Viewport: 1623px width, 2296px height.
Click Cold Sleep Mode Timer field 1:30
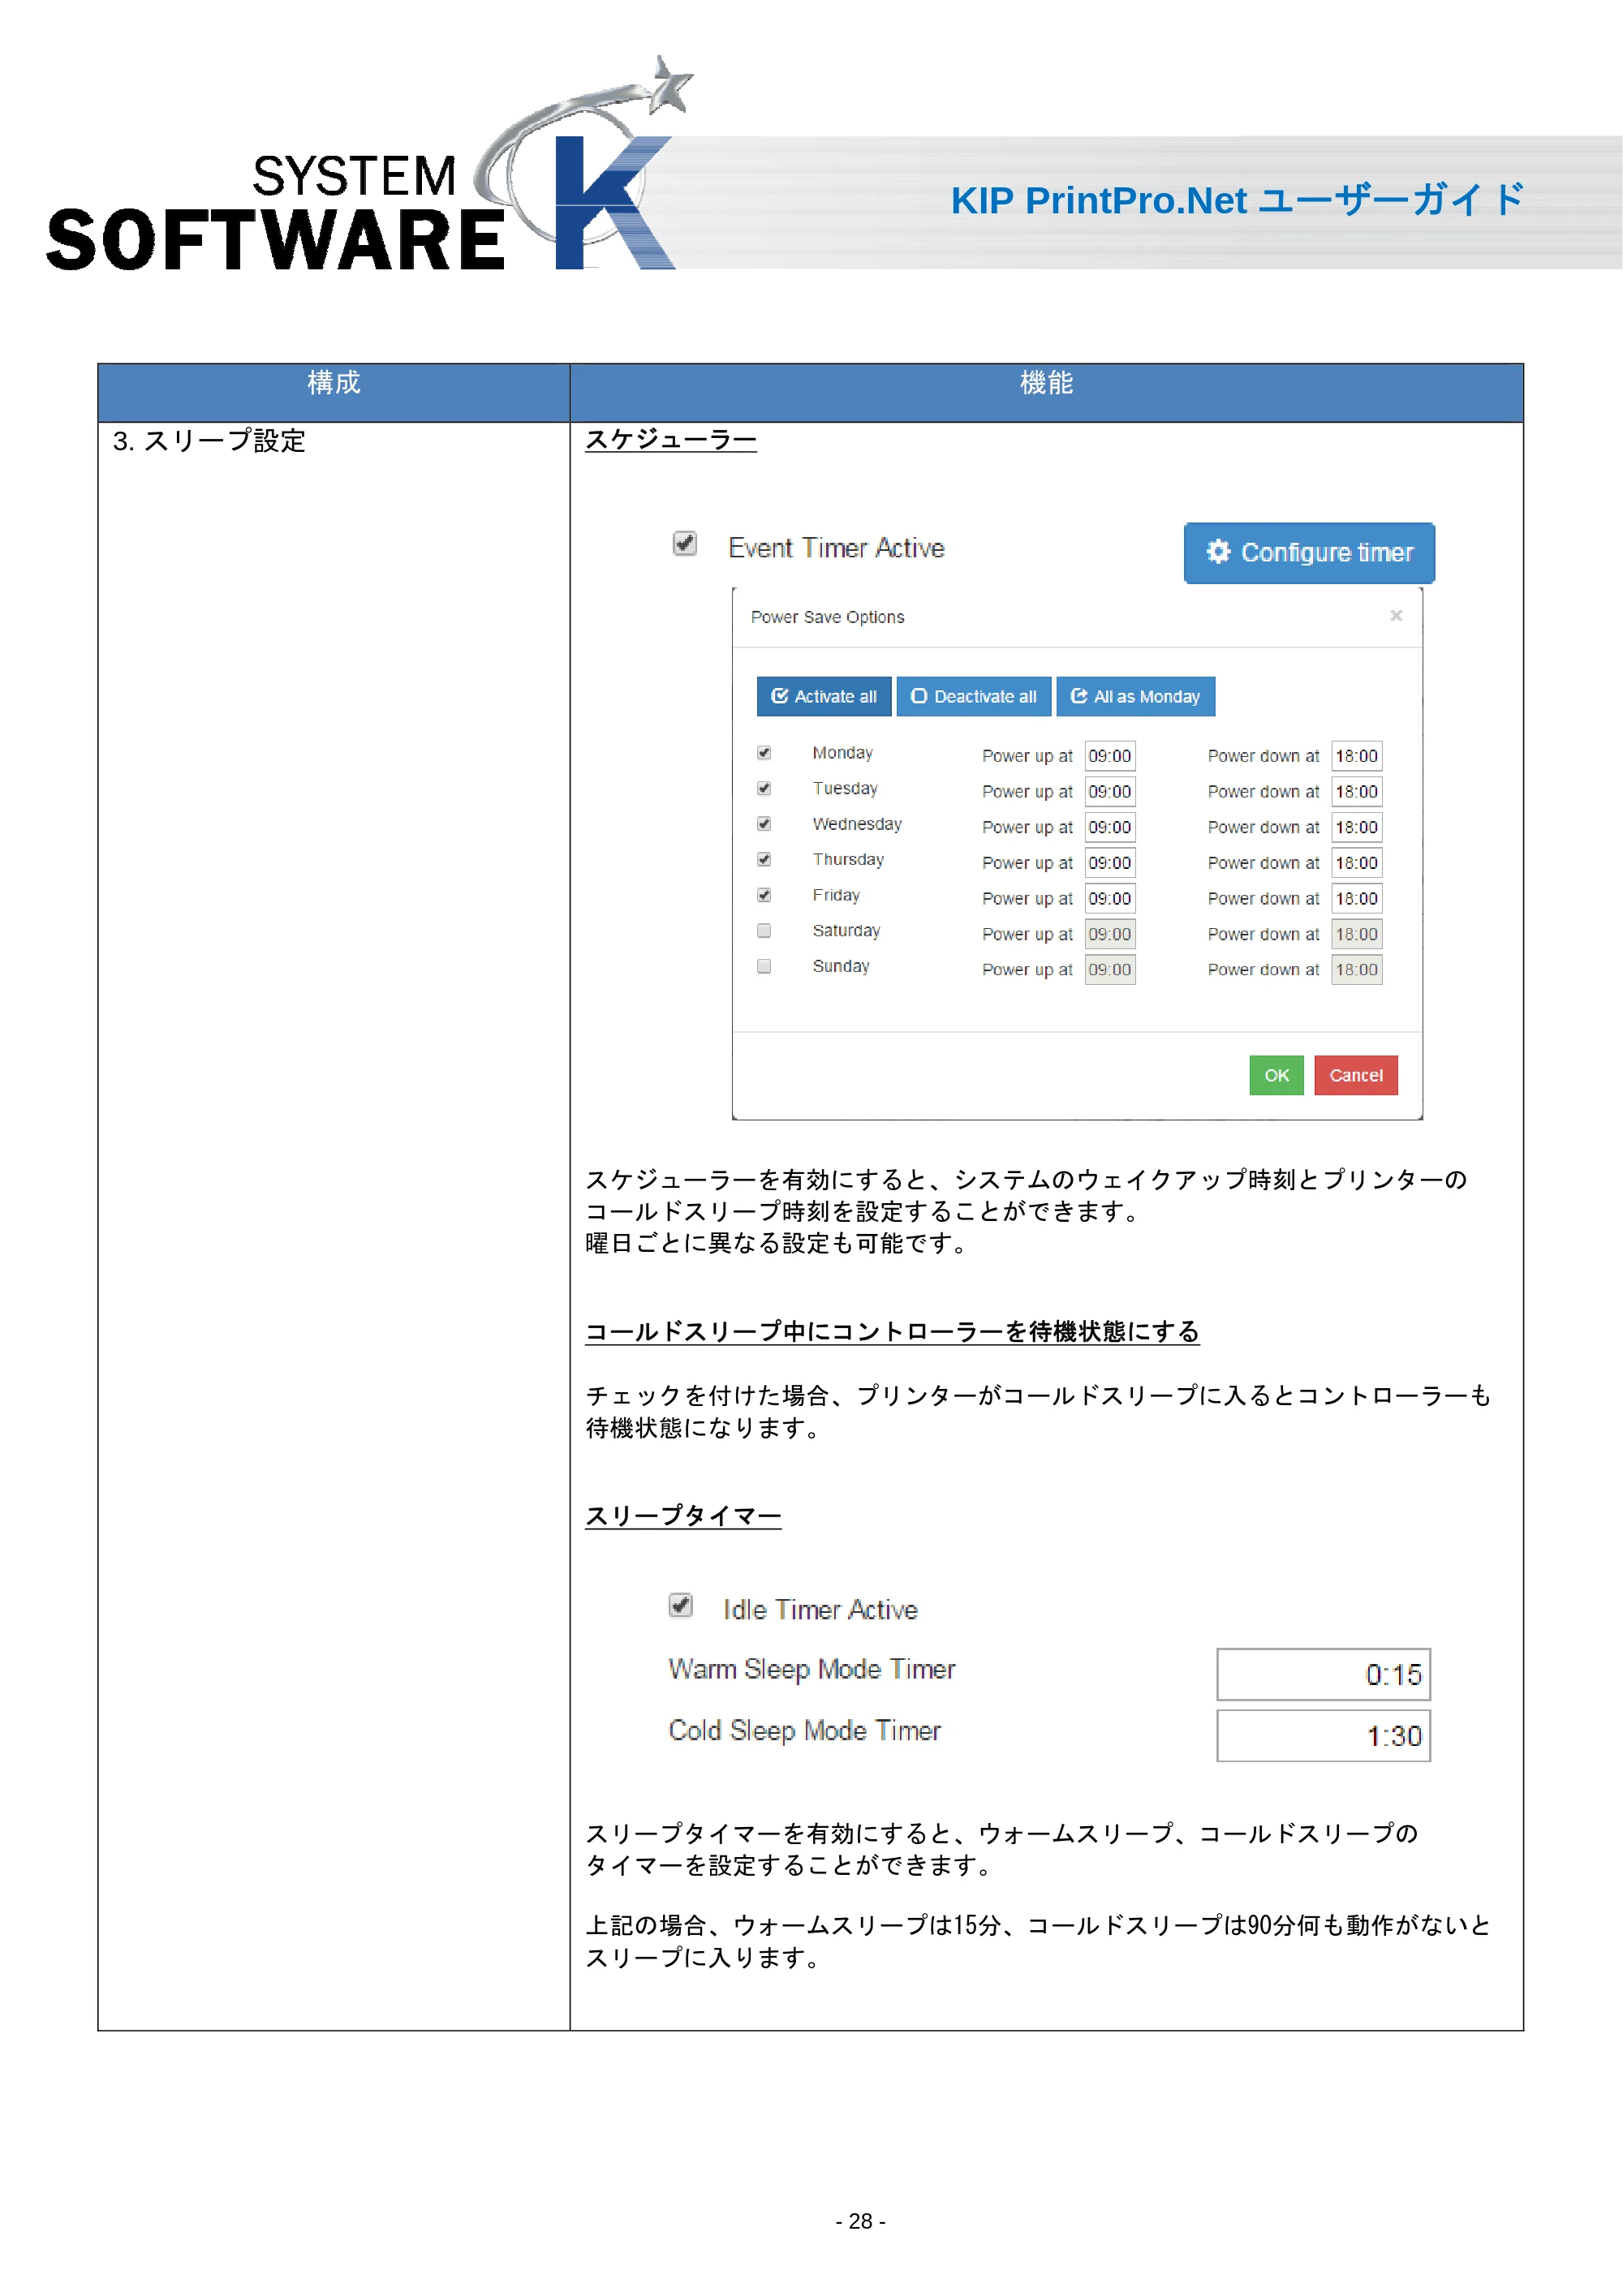(1323, 1735)
